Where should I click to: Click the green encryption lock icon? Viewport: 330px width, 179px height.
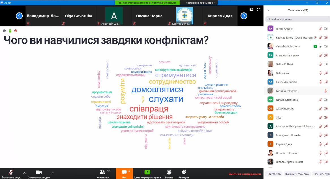click(x=10, y=31)
